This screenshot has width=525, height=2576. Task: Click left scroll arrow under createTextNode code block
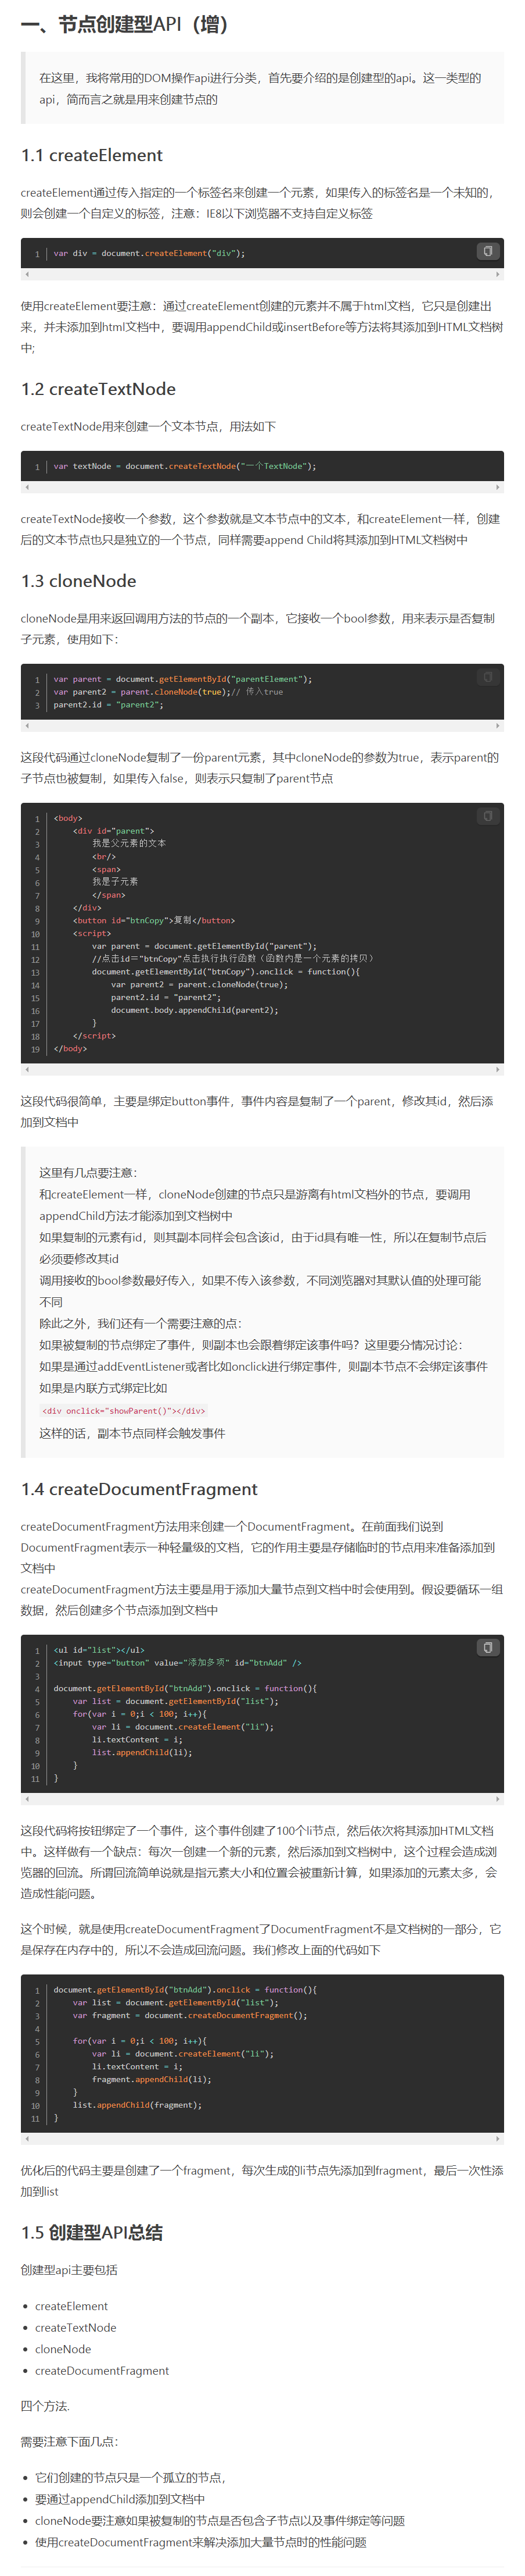coord(27,487)
